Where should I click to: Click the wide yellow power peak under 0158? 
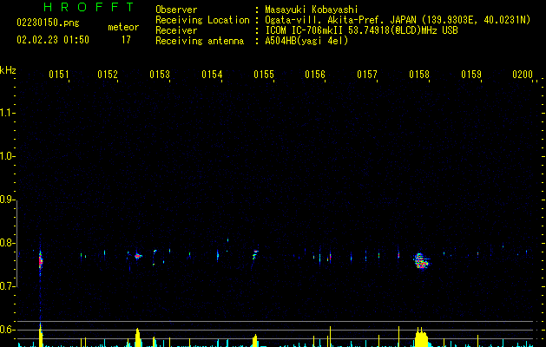pos(421,337)
